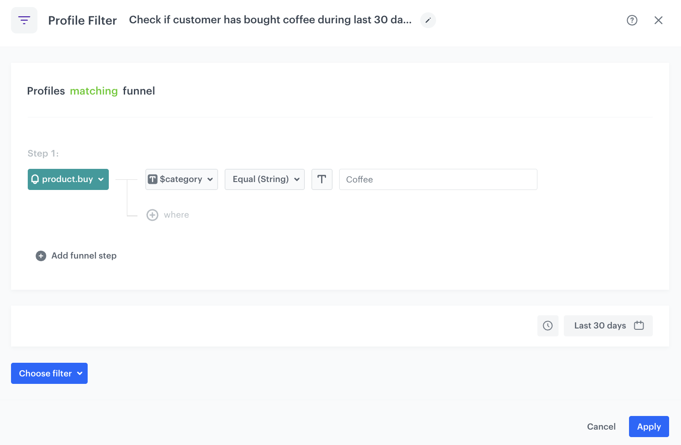Viewport: 681px width, 445px height.
Task: Close the Profile Filter dialog
Action: point(658,20)
